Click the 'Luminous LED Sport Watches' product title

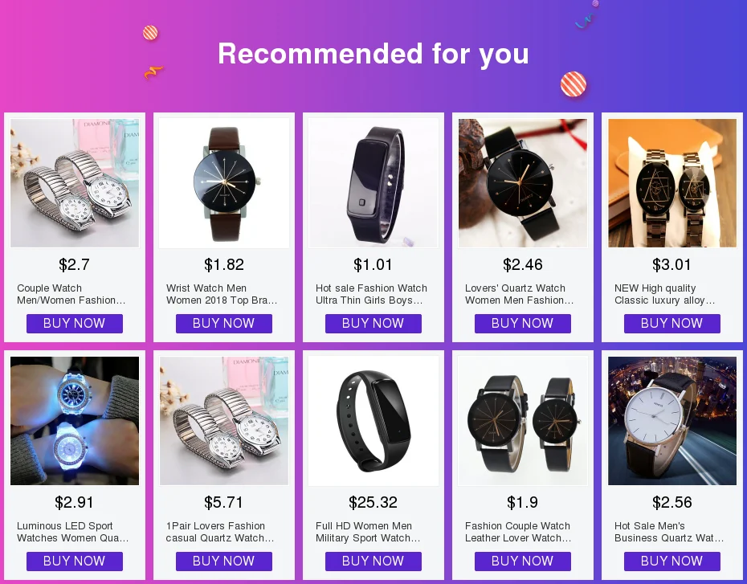point(72,532)
